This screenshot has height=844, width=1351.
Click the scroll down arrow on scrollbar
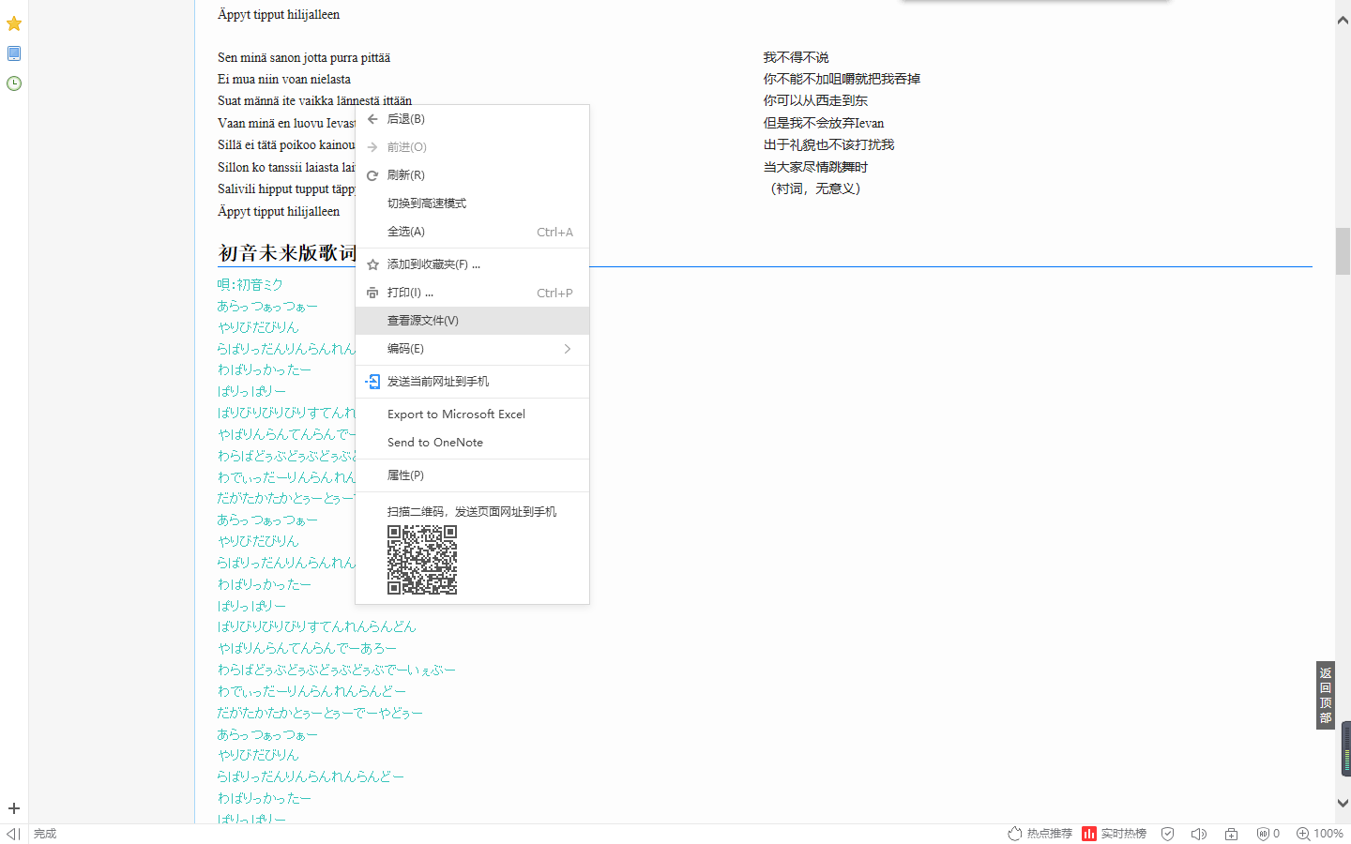pos(1343,804)
